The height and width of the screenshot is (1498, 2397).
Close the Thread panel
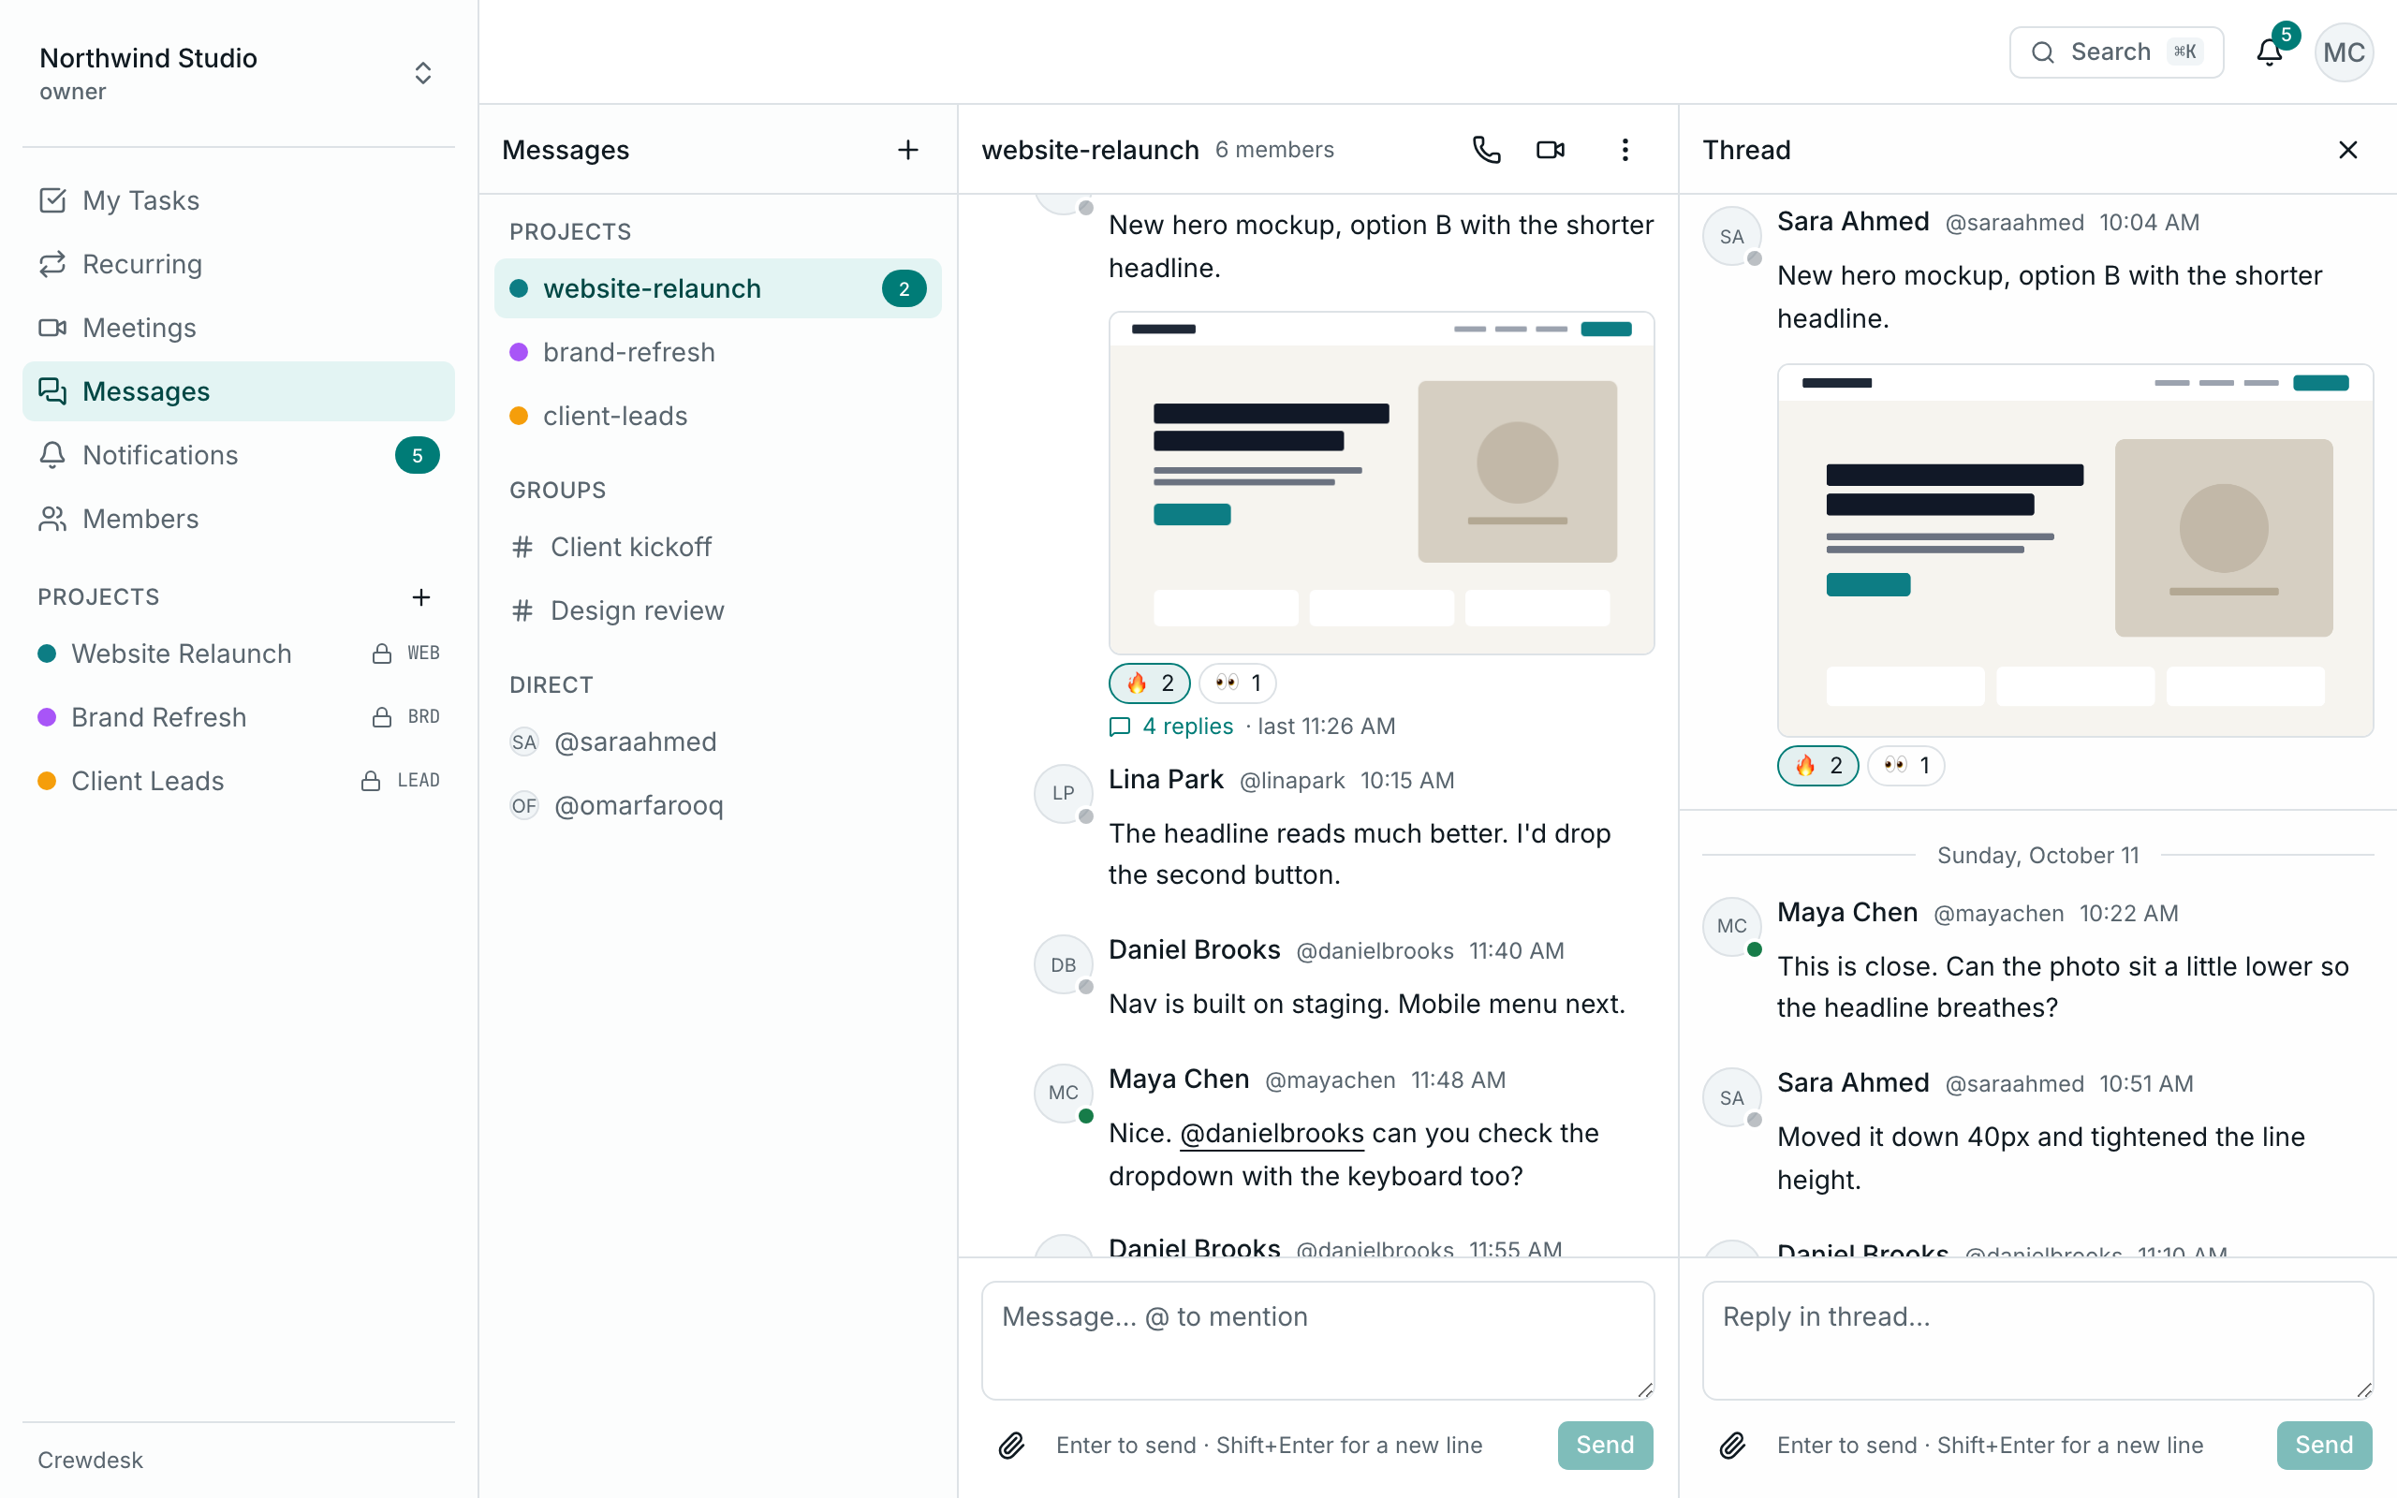2347,150
